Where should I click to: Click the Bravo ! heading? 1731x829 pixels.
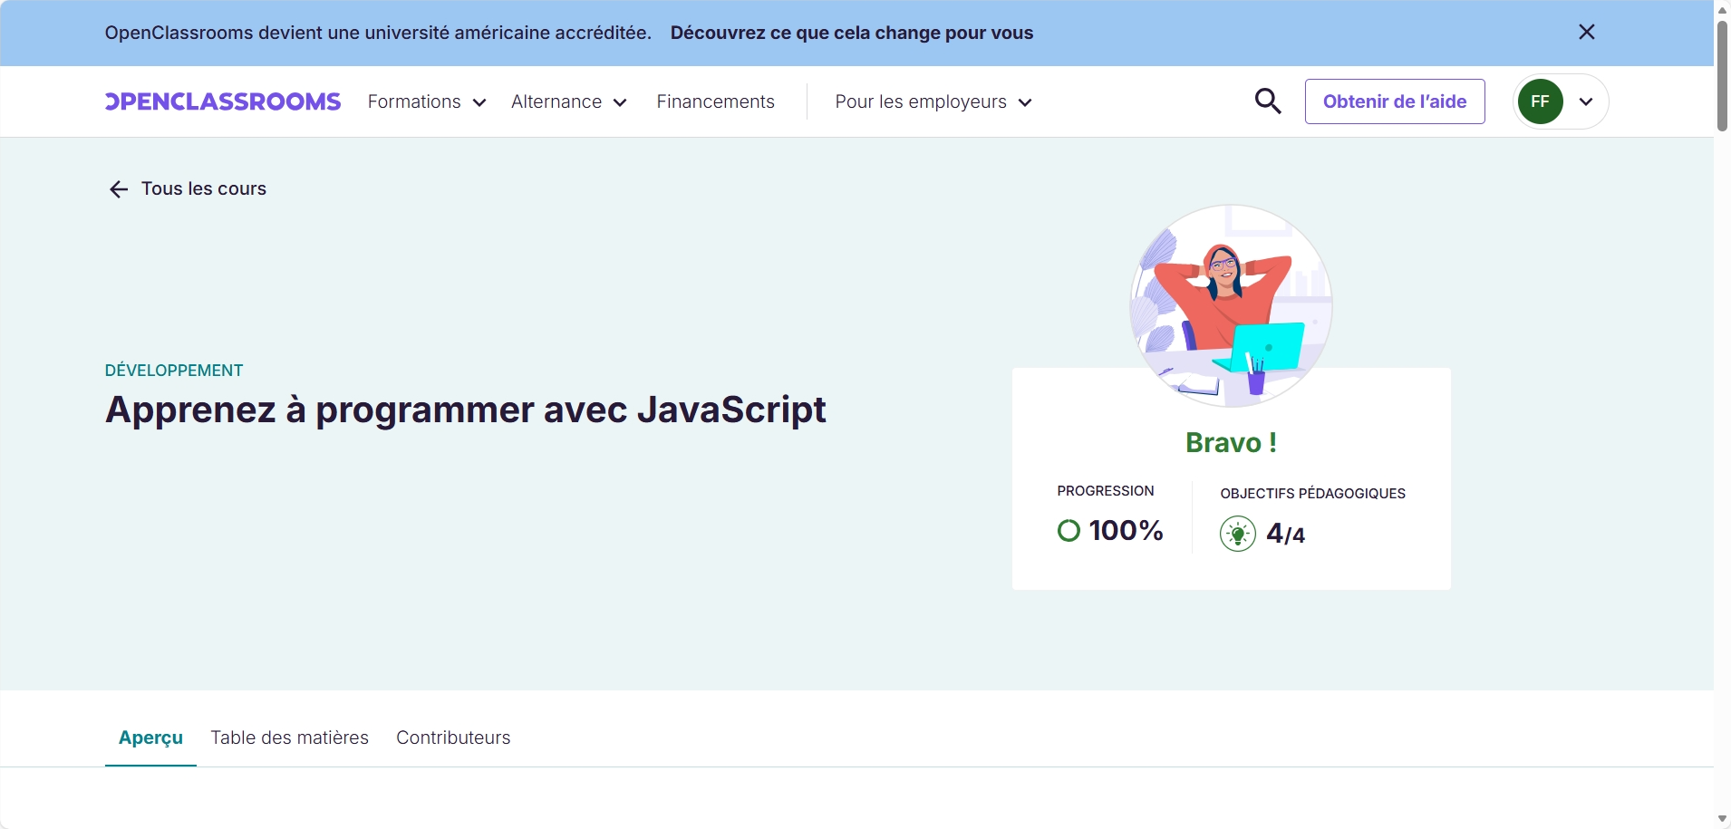[x=1232, y=443]
